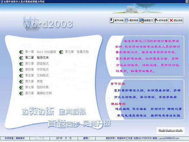Start the 模拟考场 mock exam

pyautogui.click(x=131, y=20)
